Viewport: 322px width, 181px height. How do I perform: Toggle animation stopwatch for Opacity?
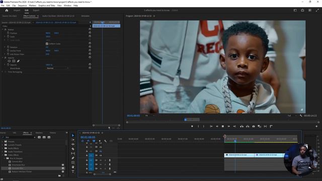tap(8, 65)
